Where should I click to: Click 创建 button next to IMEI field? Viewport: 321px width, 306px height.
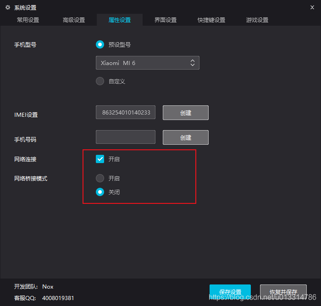pyautogui.click(x=186, y=113)
